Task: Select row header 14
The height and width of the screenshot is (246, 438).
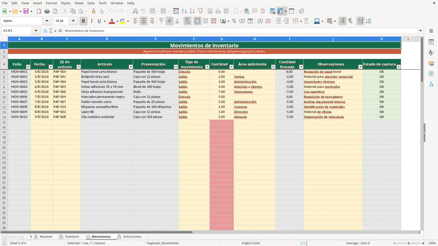Action: tap(4, 117)
